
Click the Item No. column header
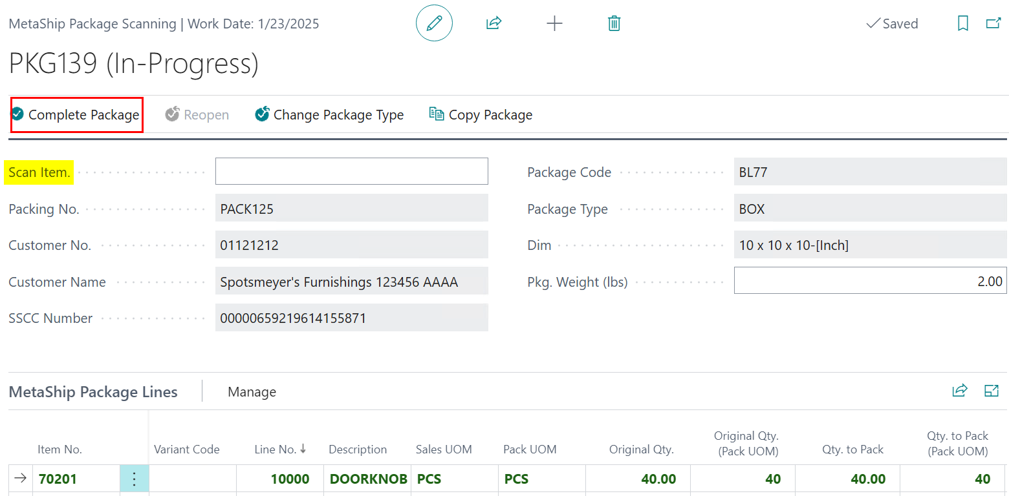[60, 449]
